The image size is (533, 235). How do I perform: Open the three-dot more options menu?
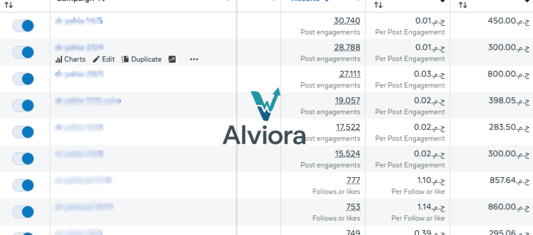pyautogui.click(x=194, y=59)
